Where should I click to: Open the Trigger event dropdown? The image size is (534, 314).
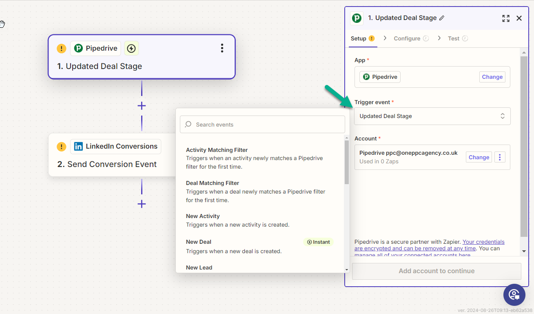point(432,116)
